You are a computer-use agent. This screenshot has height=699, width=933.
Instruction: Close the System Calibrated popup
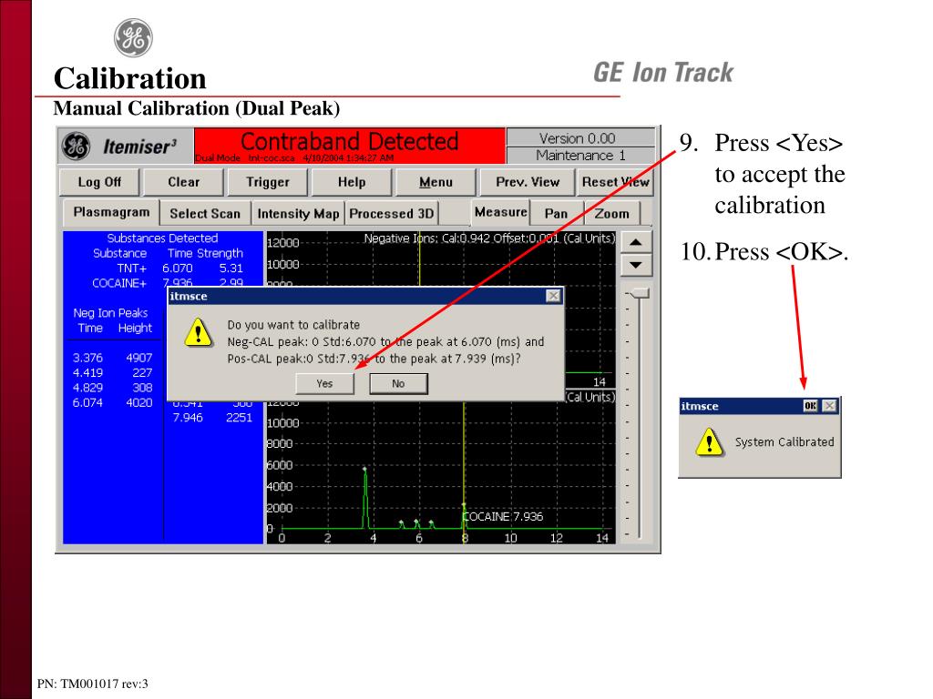pyautogui.click(x=829, y=406)
